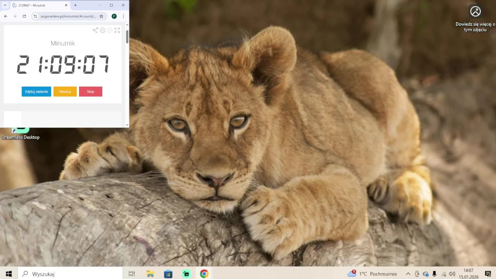The image size is (496, 279).
Task: Open File Explorer from the taskbar
Action: (150, 274)
